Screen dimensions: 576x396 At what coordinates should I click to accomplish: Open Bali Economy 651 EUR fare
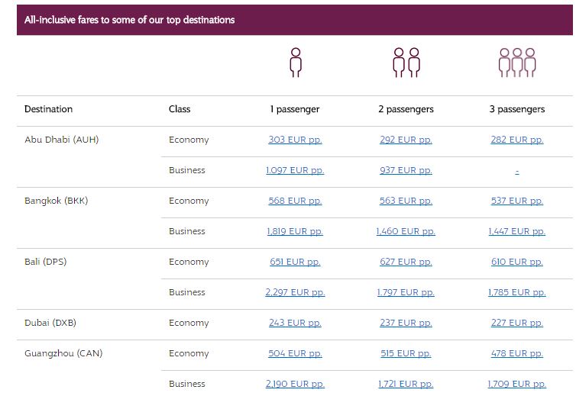pyautogui.click(x=295, y=262)
